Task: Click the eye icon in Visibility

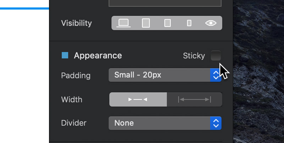Action: 211,23
